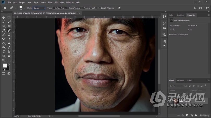This screenshot has width=211, height=118.
Task: Expand the status bar info arrow
Action: tap(49, 116)
